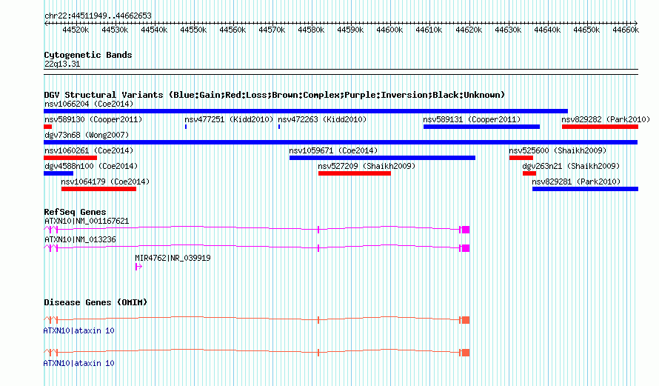
Task: Click the dgv4588n100 (Coe2014) label
Action: point(91,166)
